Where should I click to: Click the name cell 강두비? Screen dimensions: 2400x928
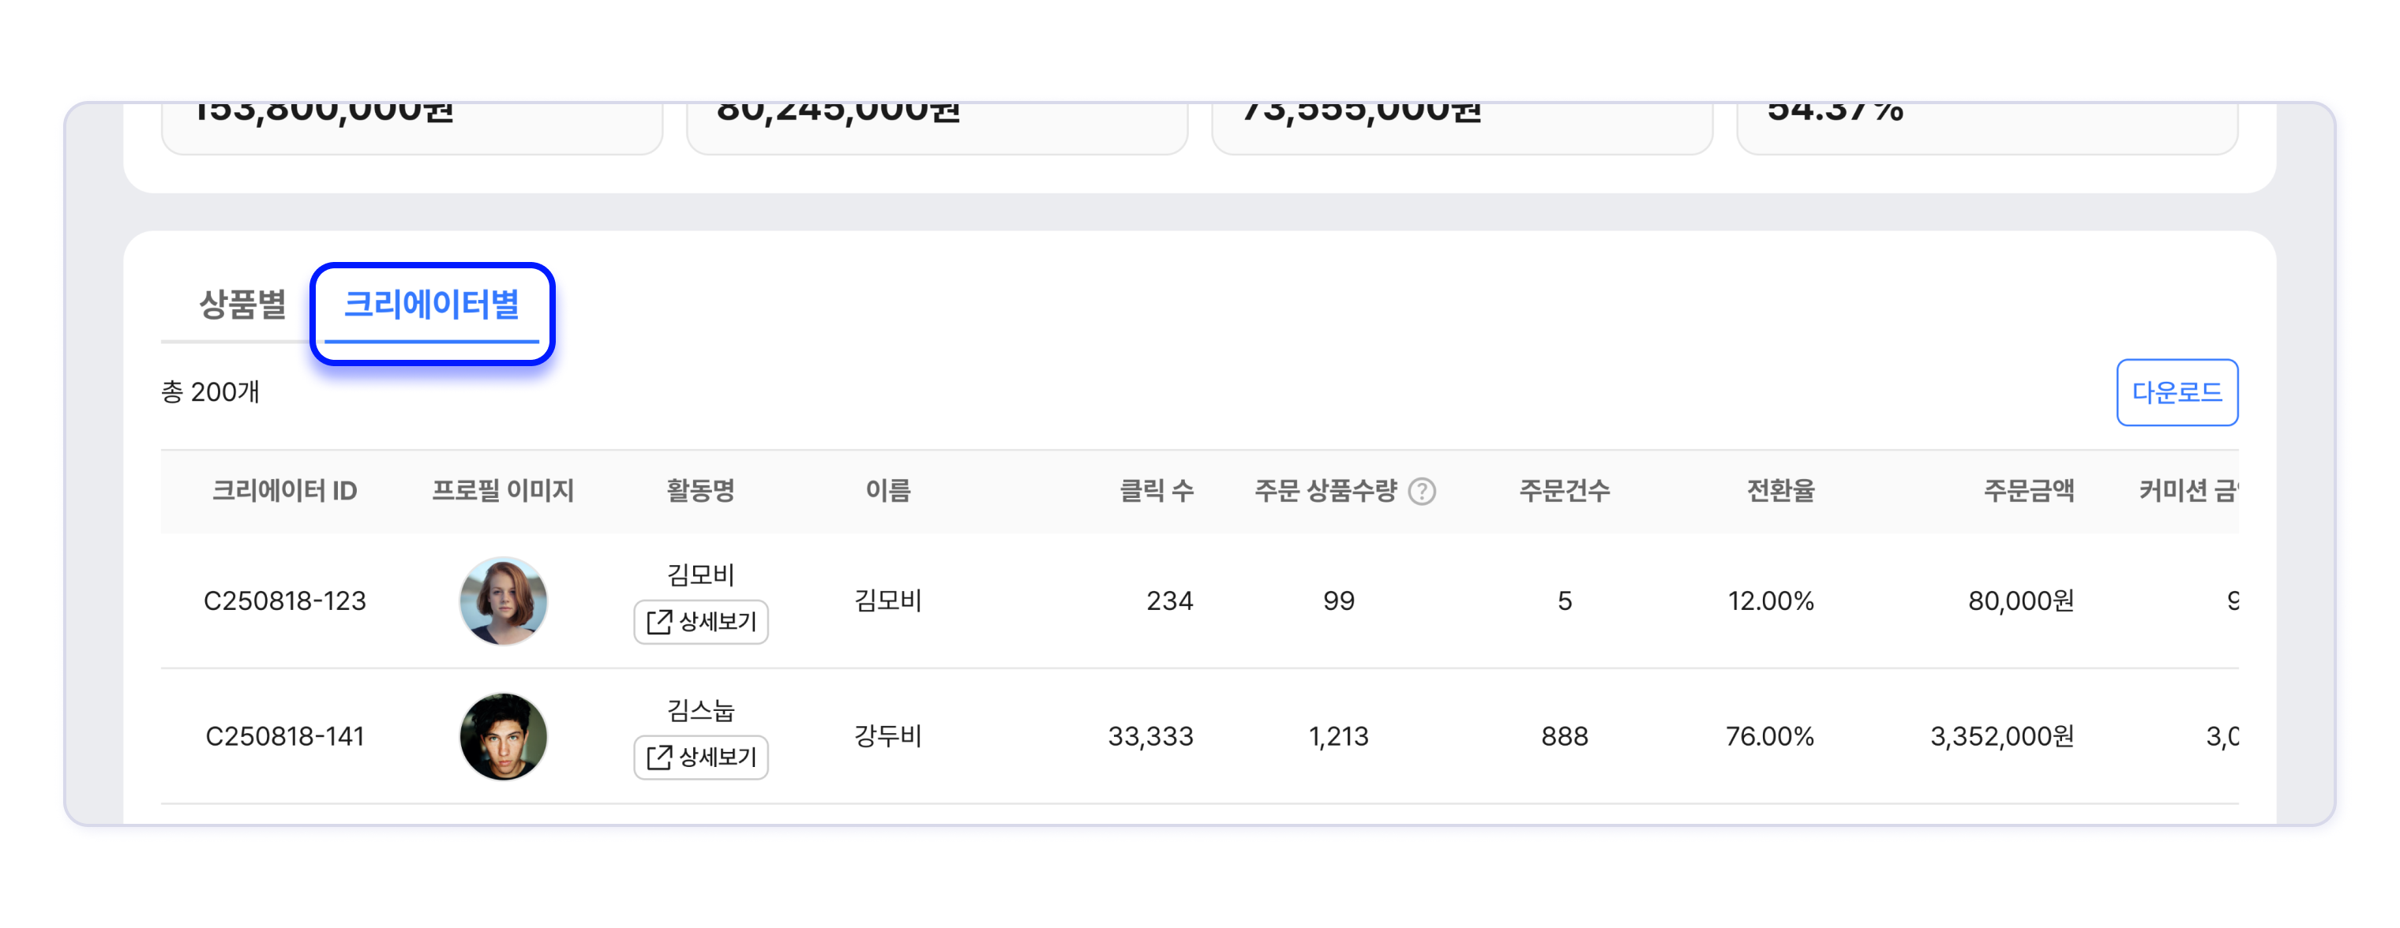pyautogui.click(x=888, y=736)
